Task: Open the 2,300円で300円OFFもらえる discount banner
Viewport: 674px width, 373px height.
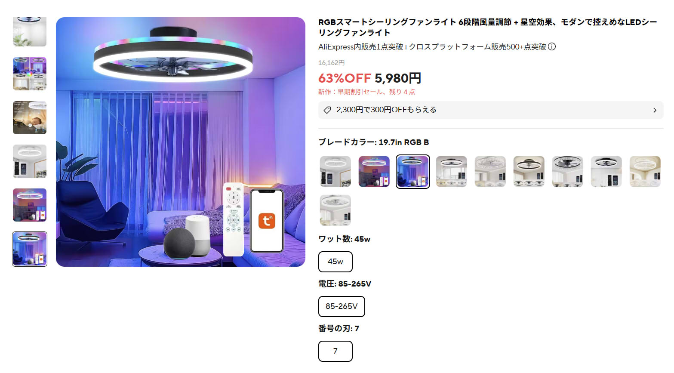Action: pyautogui.click(x=491, y=110)
